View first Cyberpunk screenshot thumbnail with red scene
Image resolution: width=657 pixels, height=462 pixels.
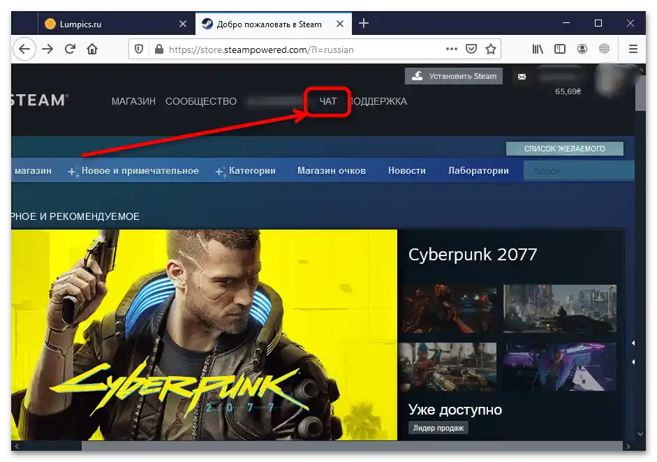(449, 308)
